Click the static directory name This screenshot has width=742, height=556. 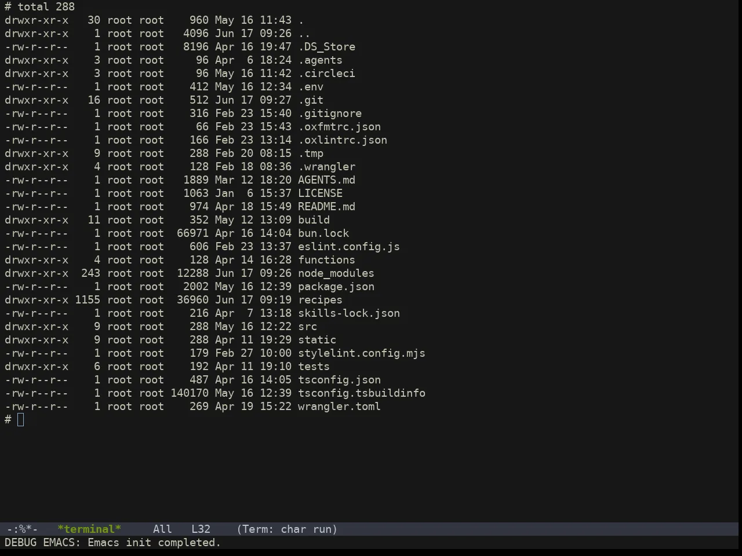(317, 340)
